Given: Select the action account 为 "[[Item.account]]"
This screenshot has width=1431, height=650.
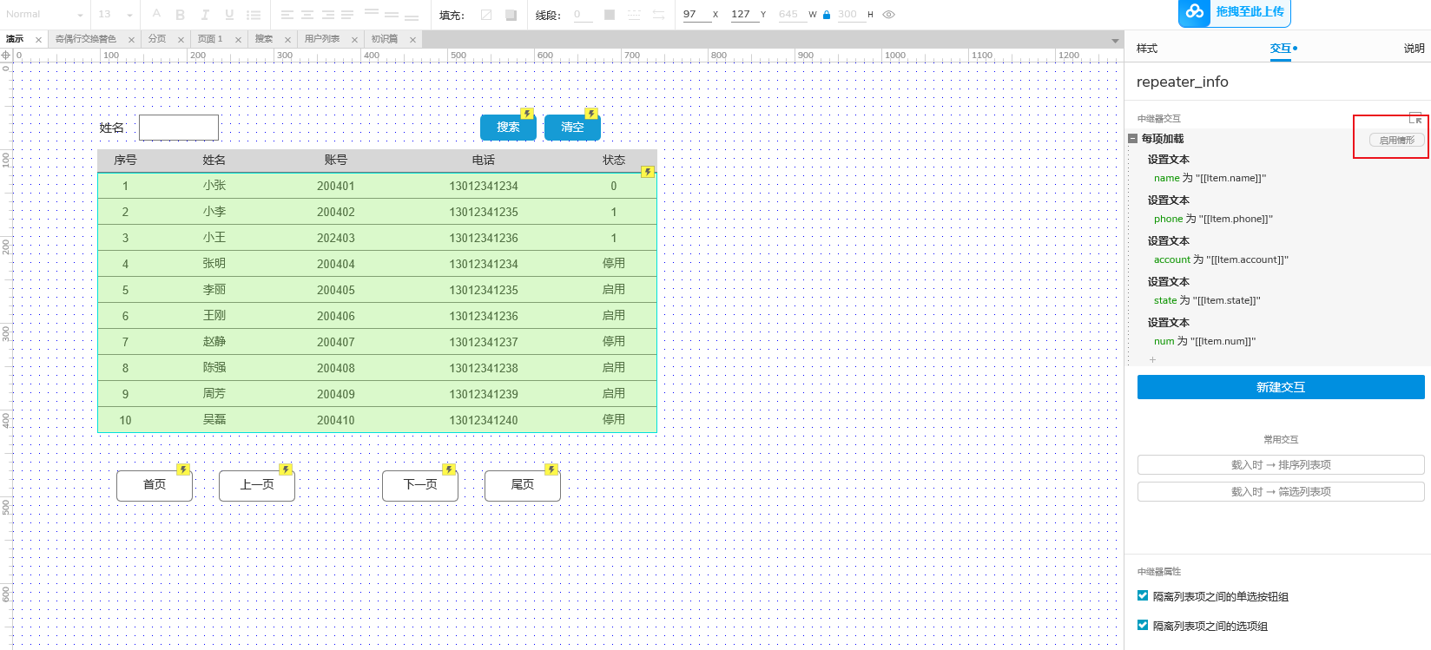Looking at the screenshot, I should (x=1221, y=259).
